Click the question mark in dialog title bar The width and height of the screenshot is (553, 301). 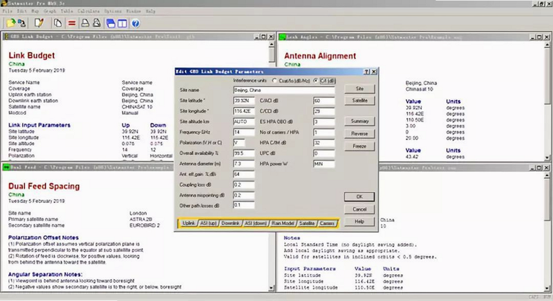point(367,72)
